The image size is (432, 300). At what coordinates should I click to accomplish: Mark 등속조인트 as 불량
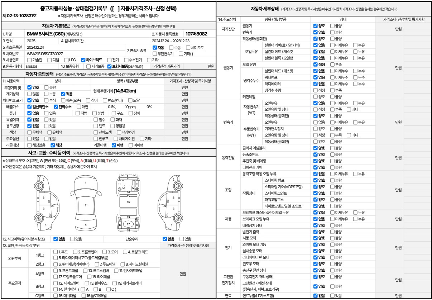[332, 154]
